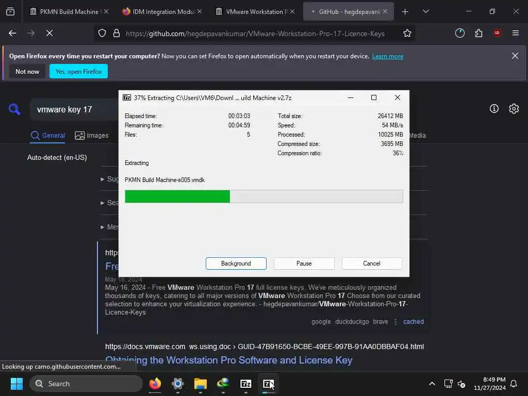Viewport: 528px width, 396px height.
Task: Open the notifications bell icon
Action: click(514, 384)
